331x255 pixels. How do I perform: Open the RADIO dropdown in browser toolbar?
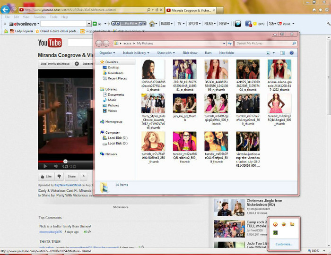[167, 24]
